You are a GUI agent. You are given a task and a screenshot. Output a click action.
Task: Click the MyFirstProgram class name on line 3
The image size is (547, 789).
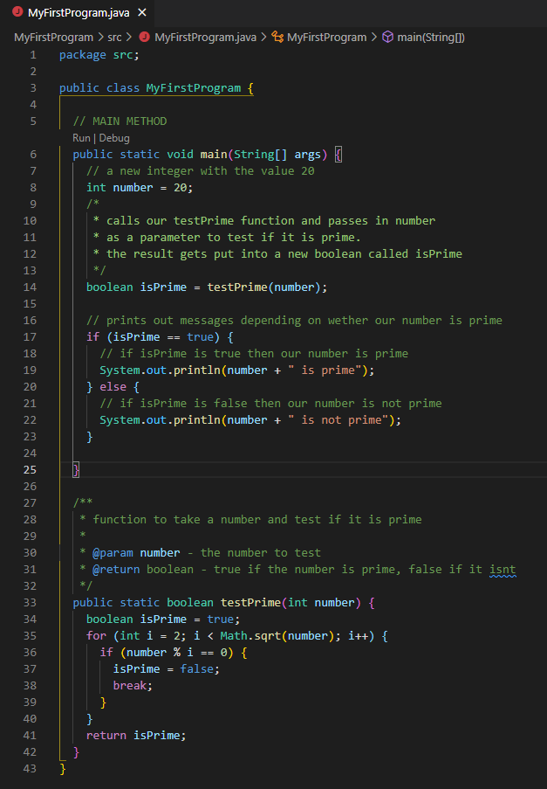tap(194, 88)
